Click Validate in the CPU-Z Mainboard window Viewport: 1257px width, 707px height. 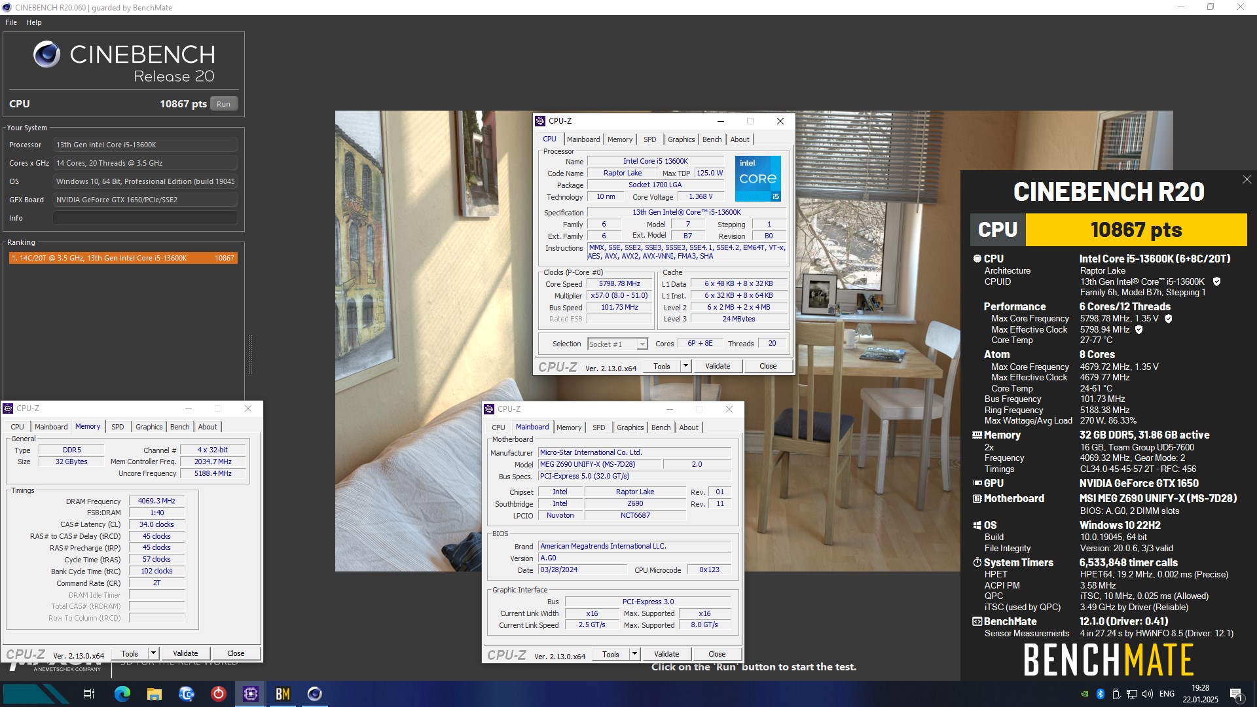pos(666,654)
